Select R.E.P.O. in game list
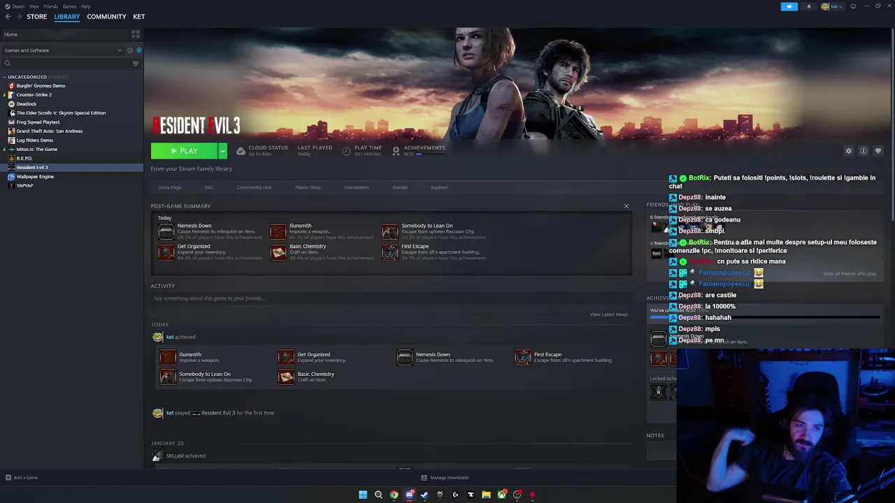The height and width of the screenshot is (503, 895). 24,158
